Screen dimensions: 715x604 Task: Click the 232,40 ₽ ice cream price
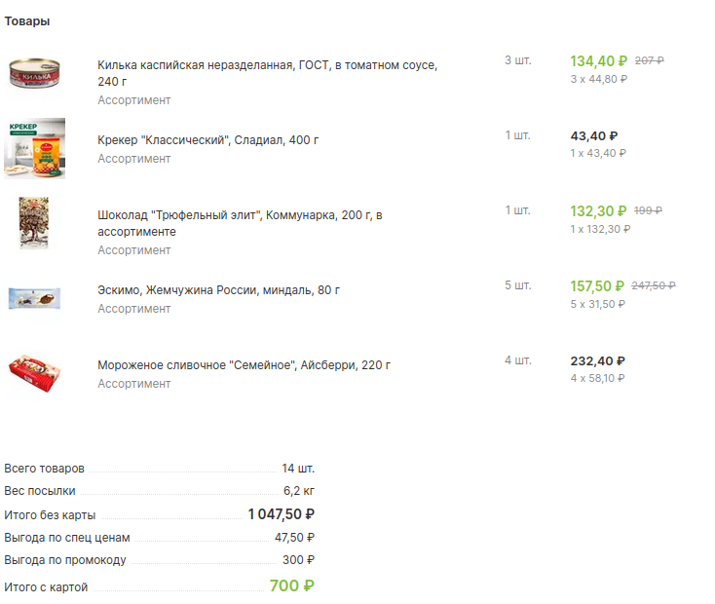coord(597,361)
